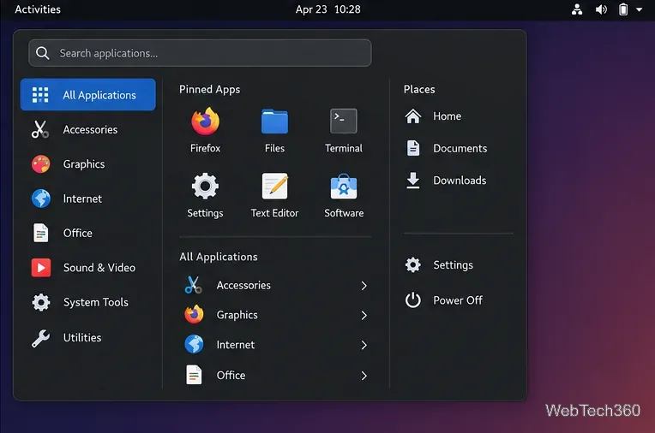This screenshot has width=655, height=433.
Task: Click the battery icon in the top bar
Action: (622, 9)
